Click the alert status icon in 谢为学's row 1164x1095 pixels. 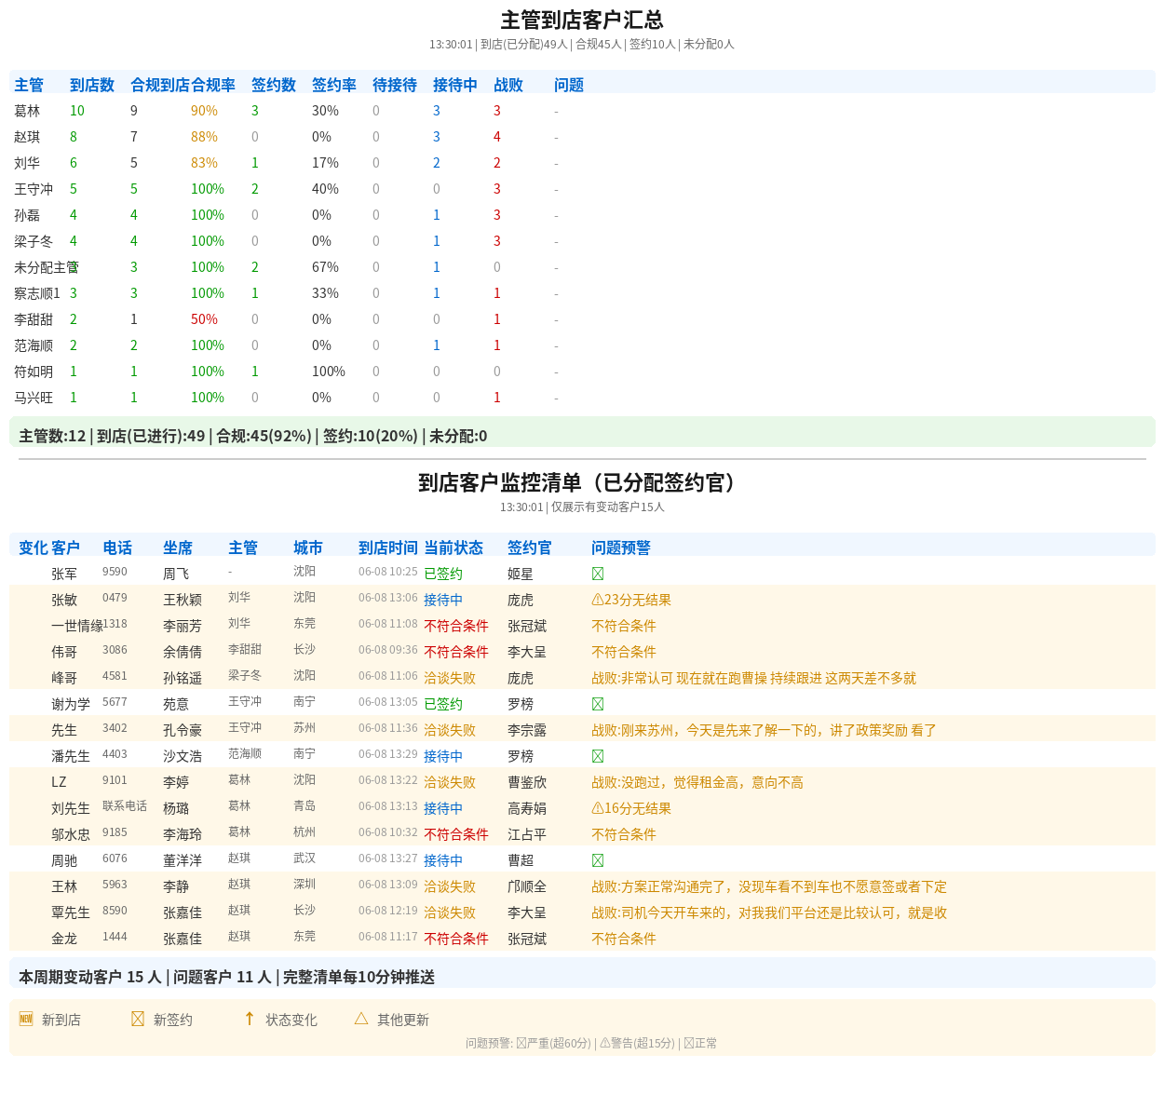point(598,704)
